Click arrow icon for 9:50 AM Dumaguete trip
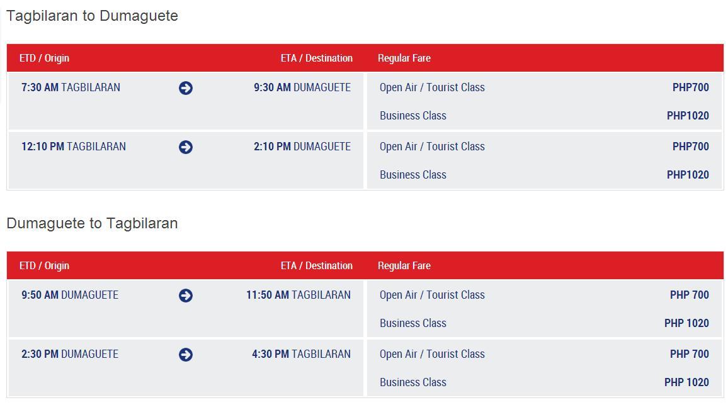Viewport: 728px width, 405px height. coord(186,296)
